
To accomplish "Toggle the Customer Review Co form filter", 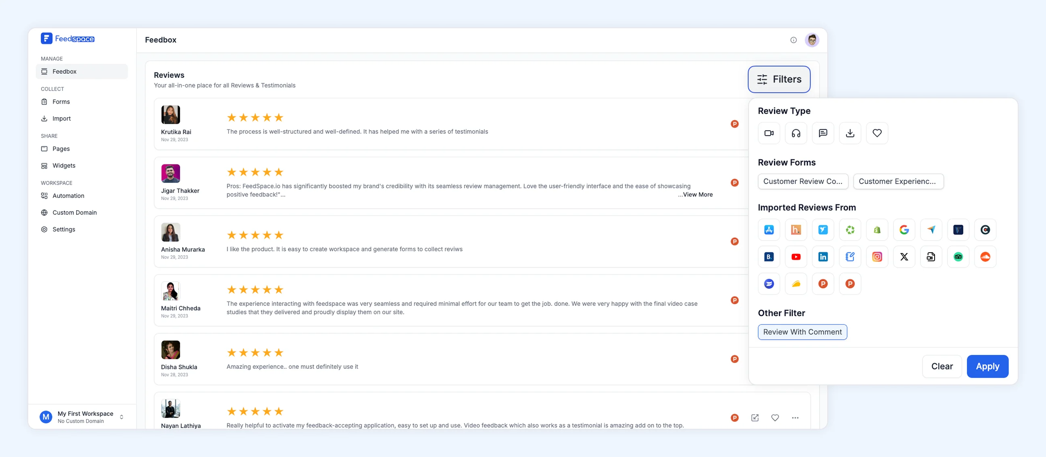I will point(803,181).
